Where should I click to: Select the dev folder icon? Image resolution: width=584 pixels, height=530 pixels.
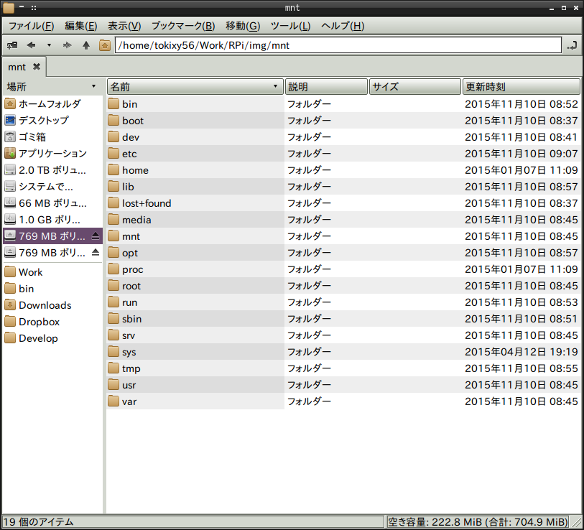pyautogui.click(x=113, y=136)
